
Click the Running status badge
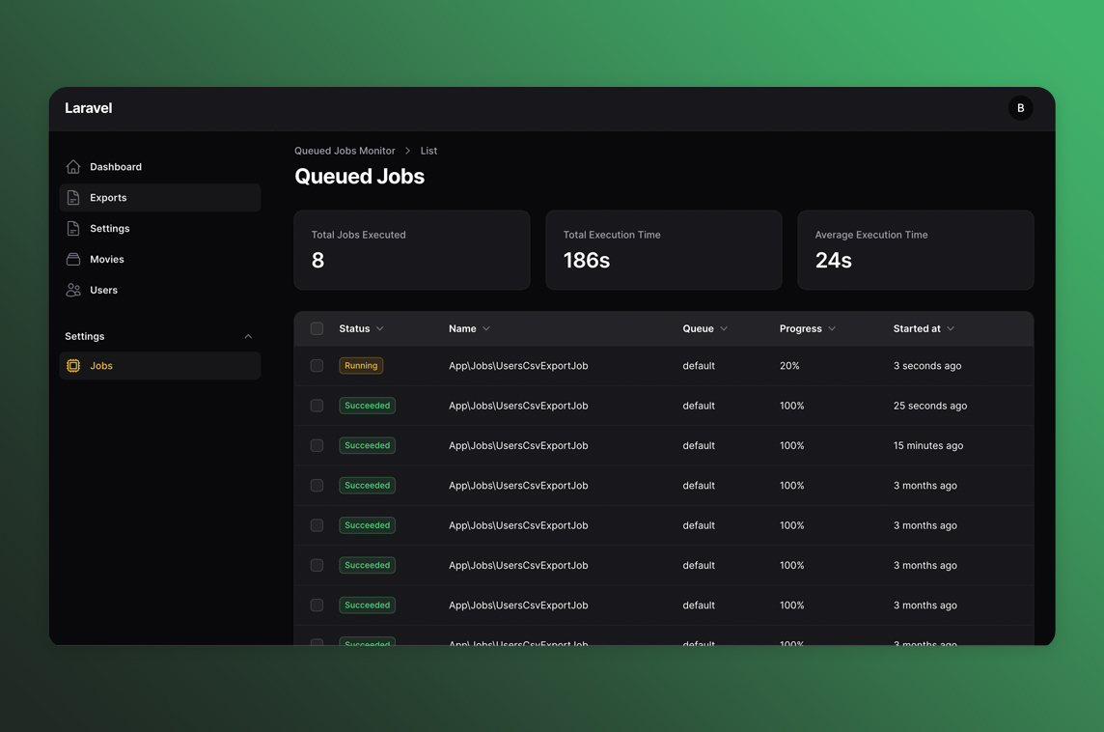(360, 366)
